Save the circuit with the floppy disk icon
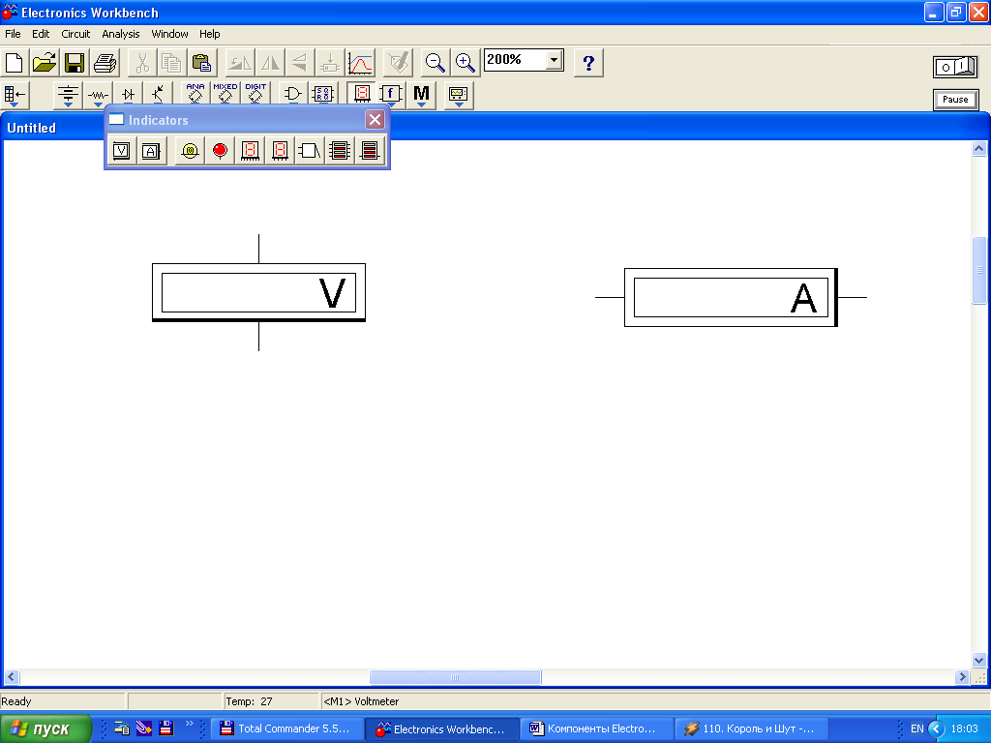991x743 pixels. pos(75,63)
